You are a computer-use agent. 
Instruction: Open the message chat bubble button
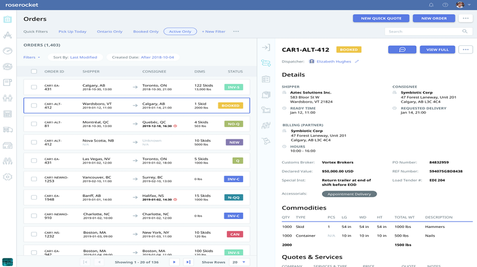click(x=402, y=50)
